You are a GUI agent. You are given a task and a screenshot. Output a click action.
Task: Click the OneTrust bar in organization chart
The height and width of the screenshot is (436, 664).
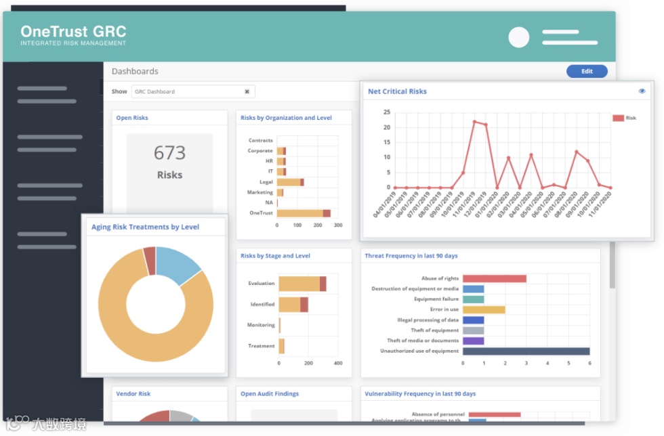[x=304, y=213]
